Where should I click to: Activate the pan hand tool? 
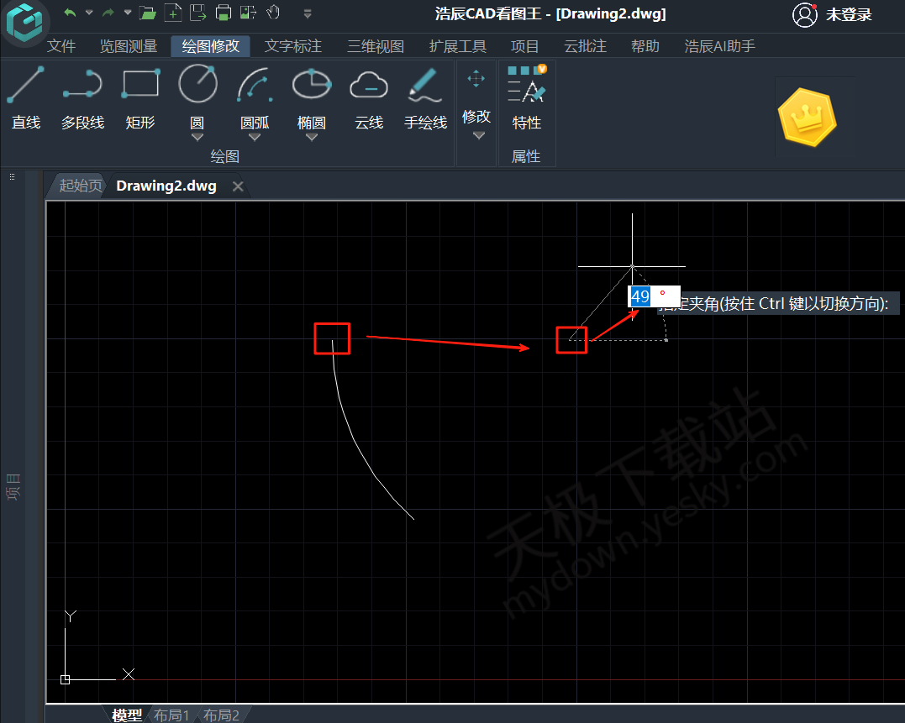pos(273,13)
